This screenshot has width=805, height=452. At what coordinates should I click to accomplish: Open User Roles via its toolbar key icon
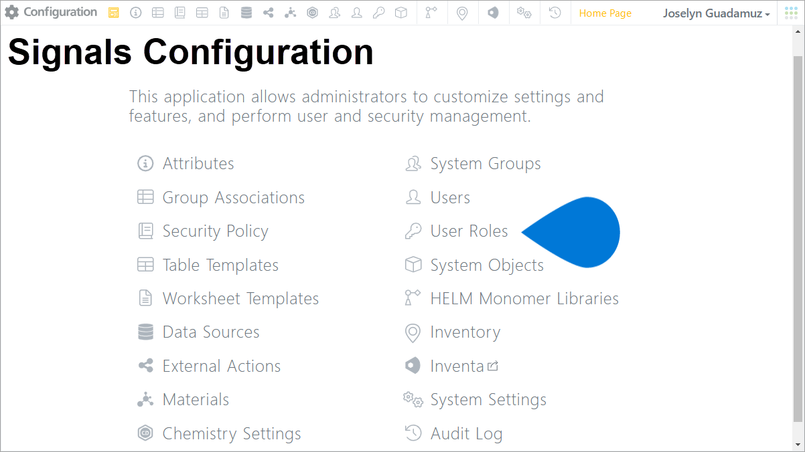click(379, 13)
